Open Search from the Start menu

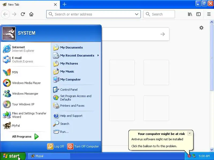(76, 124)
